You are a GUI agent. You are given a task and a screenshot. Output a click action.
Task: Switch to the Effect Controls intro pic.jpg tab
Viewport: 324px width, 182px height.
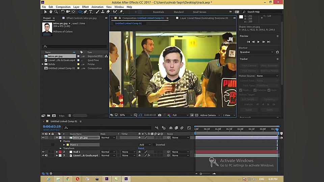pos(81,18)
